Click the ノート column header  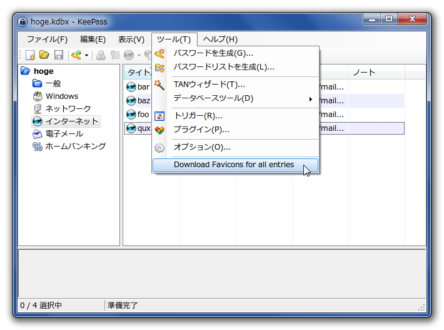[x=376, y=73]
